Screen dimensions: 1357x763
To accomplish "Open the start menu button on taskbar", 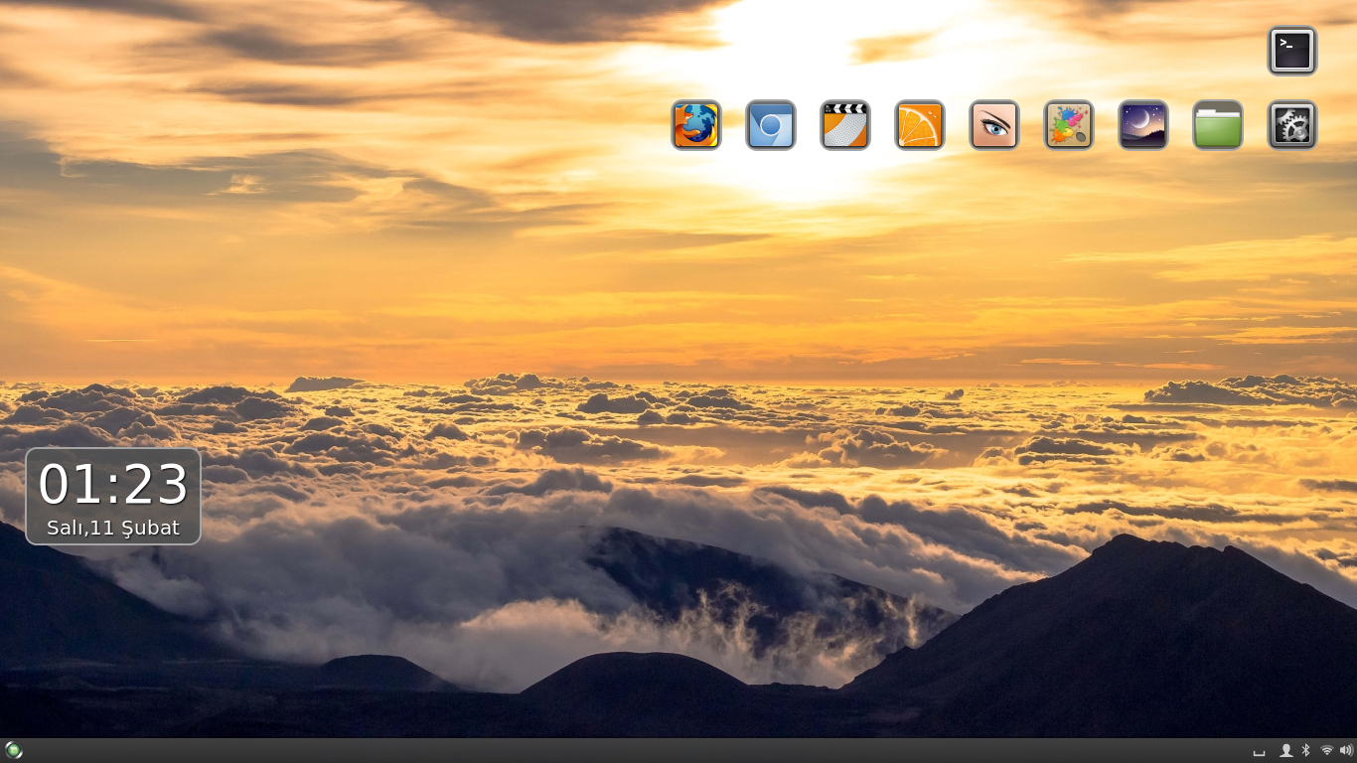I will tap(14, 750).
